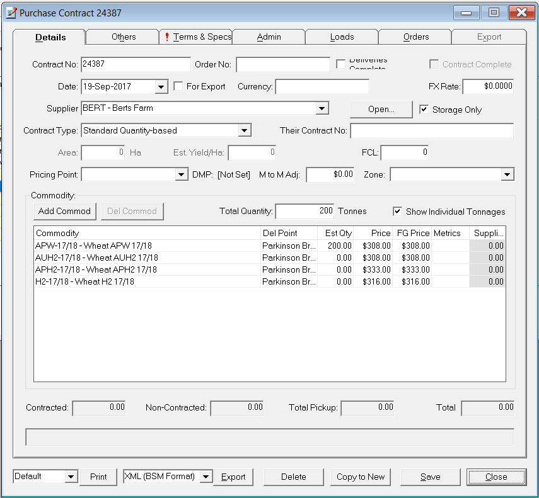Tick the Deliveries Complete checkbox

340,64
